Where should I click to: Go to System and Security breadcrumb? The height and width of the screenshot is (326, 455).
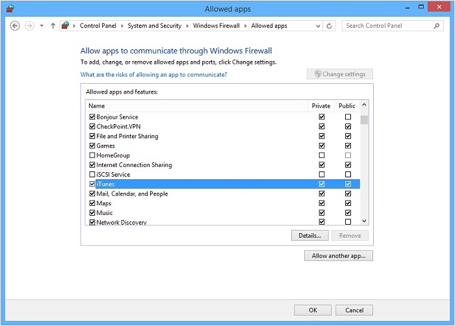click(155, 26)
